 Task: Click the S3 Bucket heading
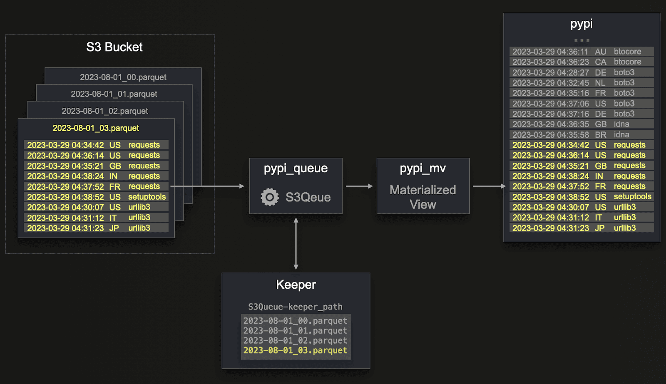[x=114, y=47]
